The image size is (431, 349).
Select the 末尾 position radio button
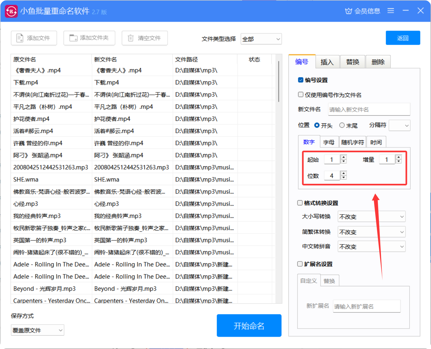point(342,125)
